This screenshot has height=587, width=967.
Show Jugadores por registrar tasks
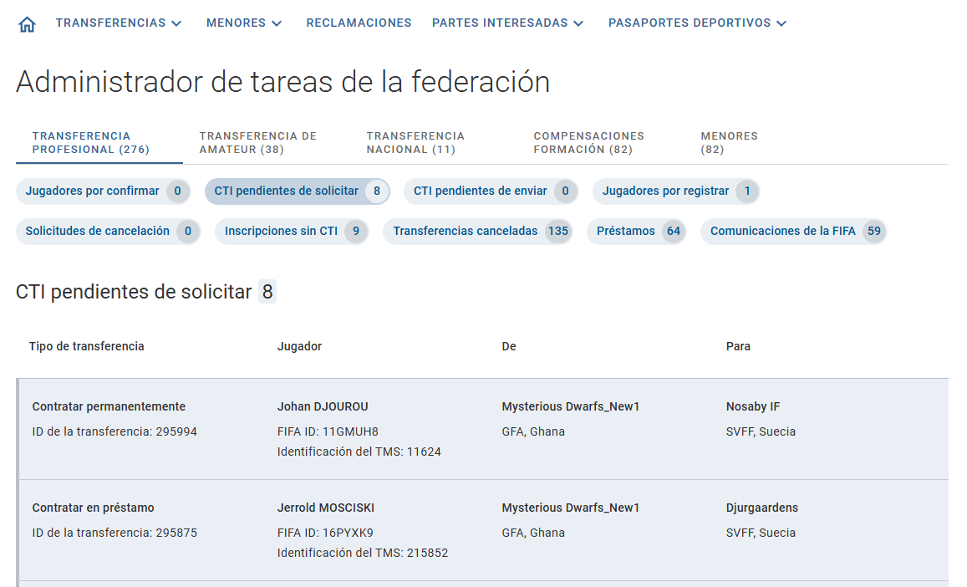[676, 191]
